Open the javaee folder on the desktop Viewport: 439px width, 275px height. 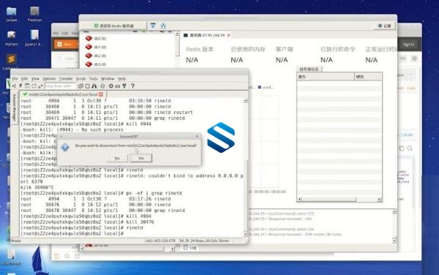coord(12,14)
